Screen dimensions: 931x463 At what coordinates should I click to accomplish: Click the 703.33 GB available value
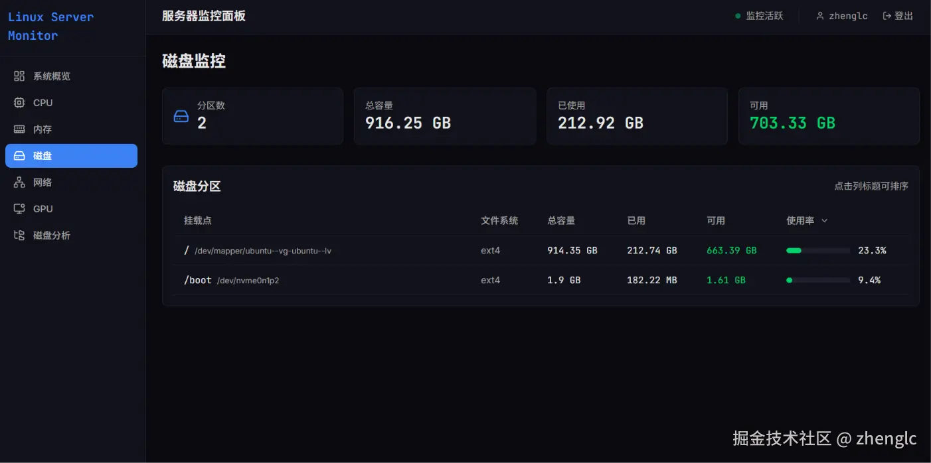coord(792,123)
